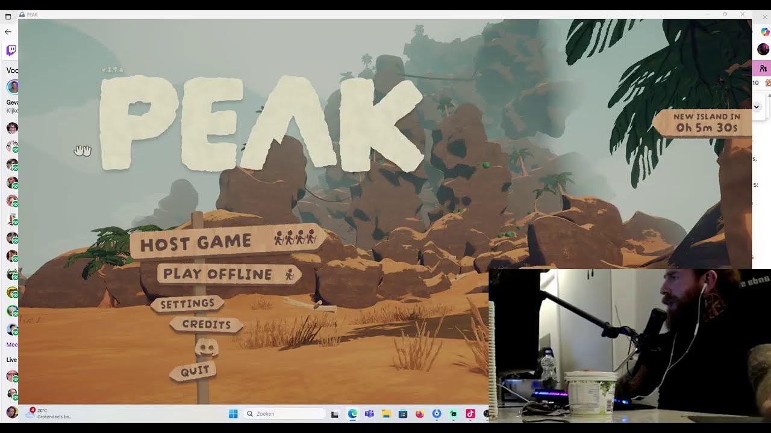Click the QUIT sign
This screenshot has height=433, width=771.
194,371
